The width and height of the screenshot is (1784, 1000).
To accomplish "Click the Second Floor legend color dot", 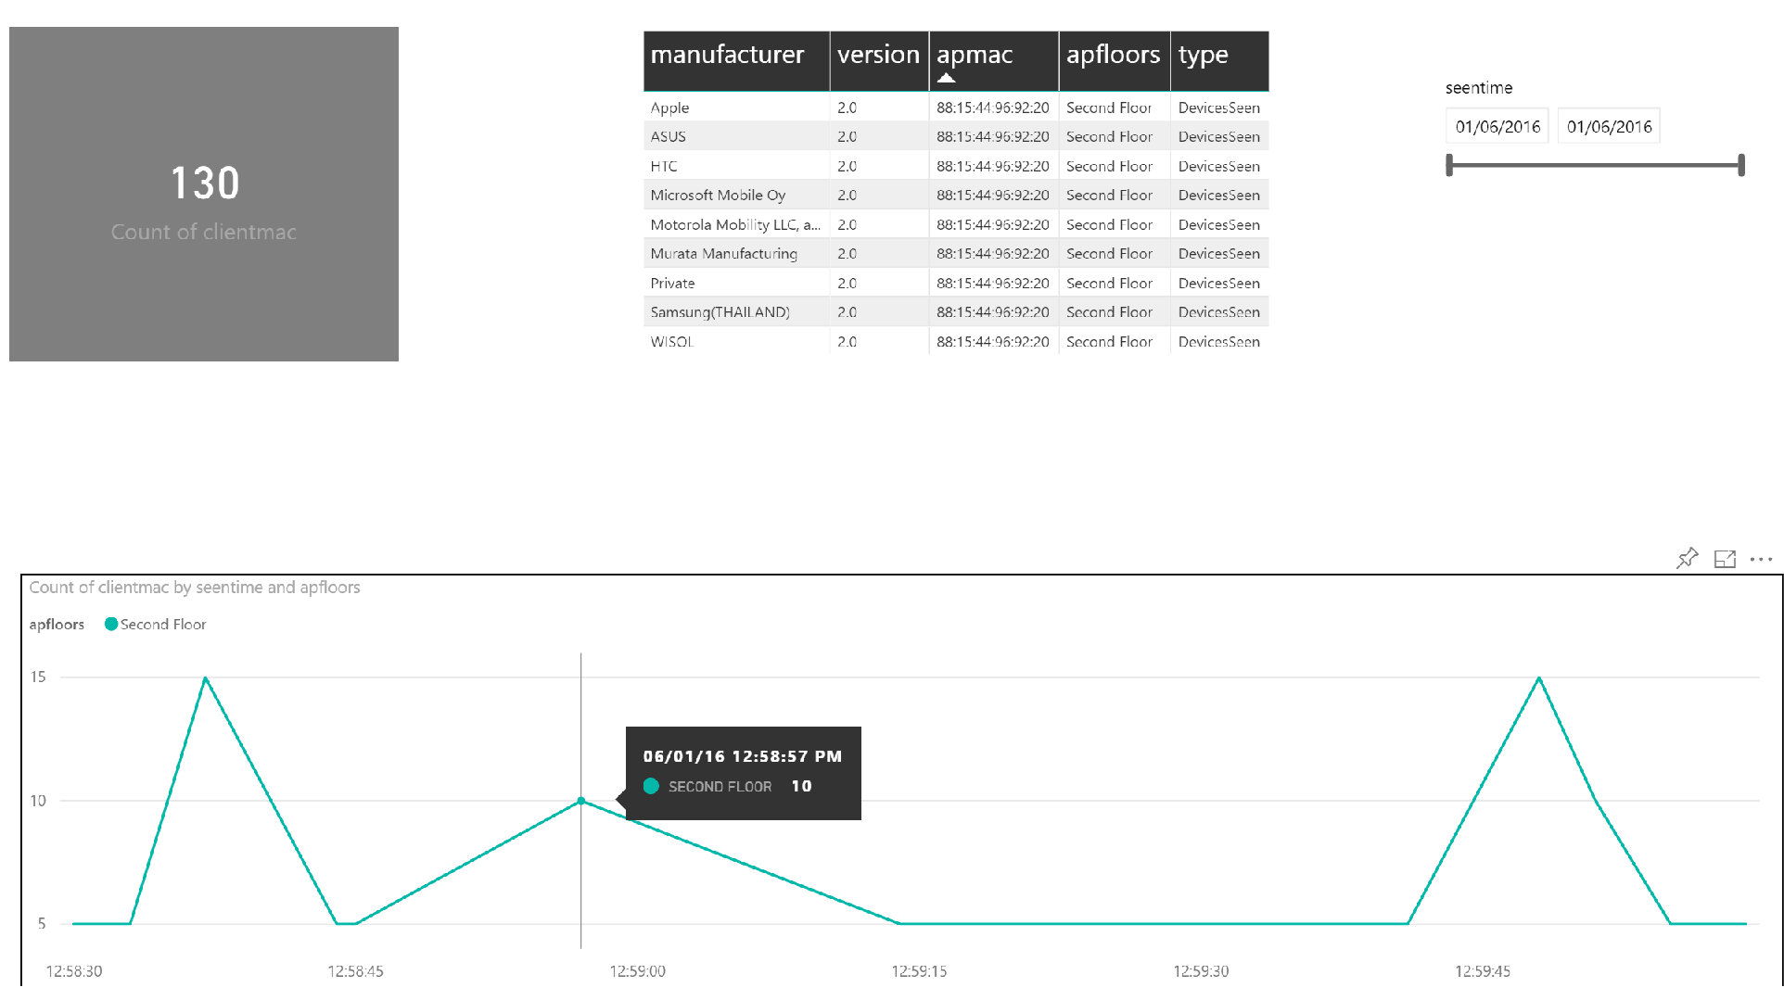I will point(111,624).
